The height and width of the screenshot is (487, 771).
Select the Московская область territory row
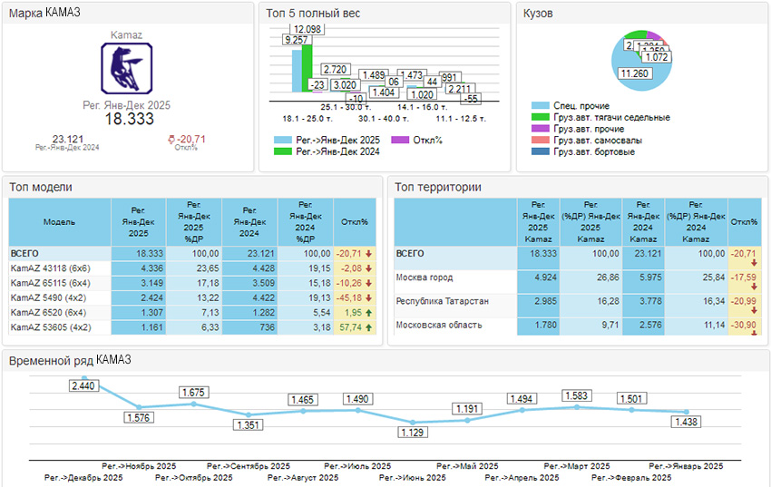point(443,326)
